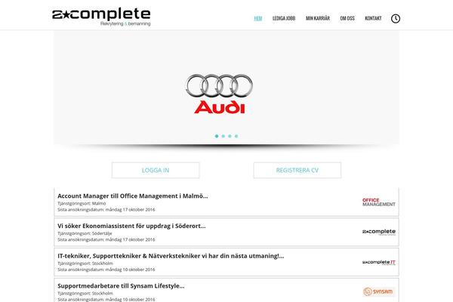453x302 pixels.
Task: Click the application deadline under Ekonomiassistent listing
Action: (106, 239)
